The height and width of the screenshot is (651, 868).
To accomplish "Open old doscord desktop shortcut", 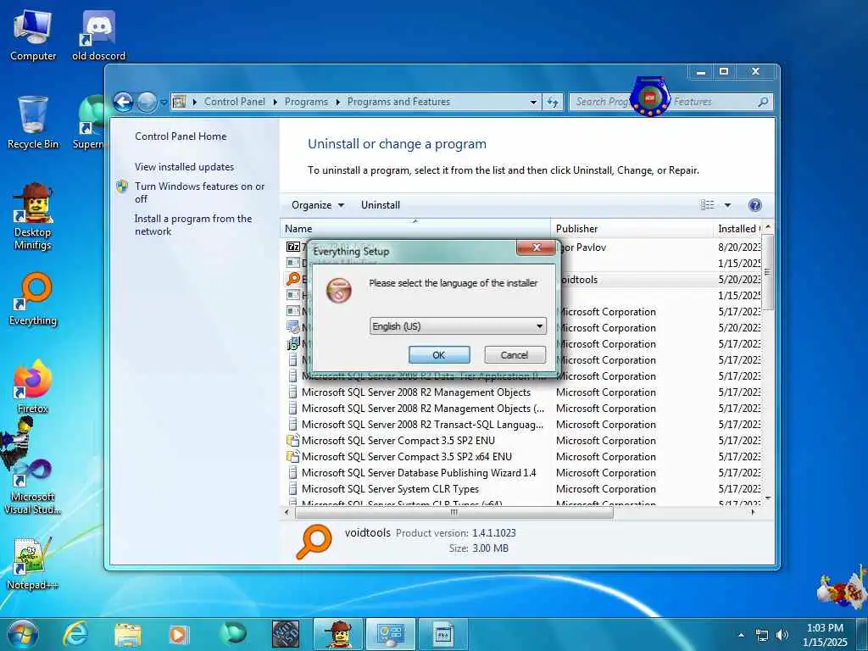I will [98, 36].
